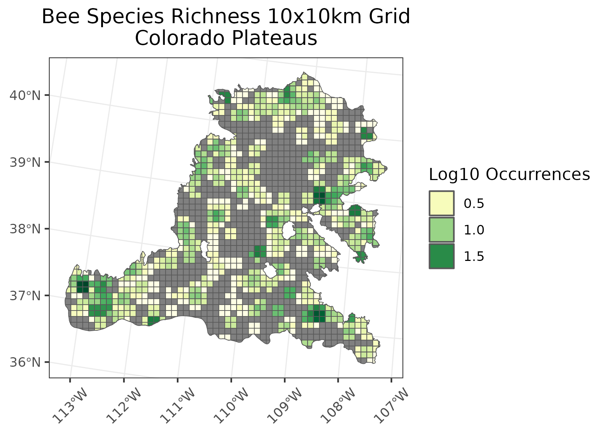
Task: Select the 36°N latitude axis label
Action: click(25, 362)
